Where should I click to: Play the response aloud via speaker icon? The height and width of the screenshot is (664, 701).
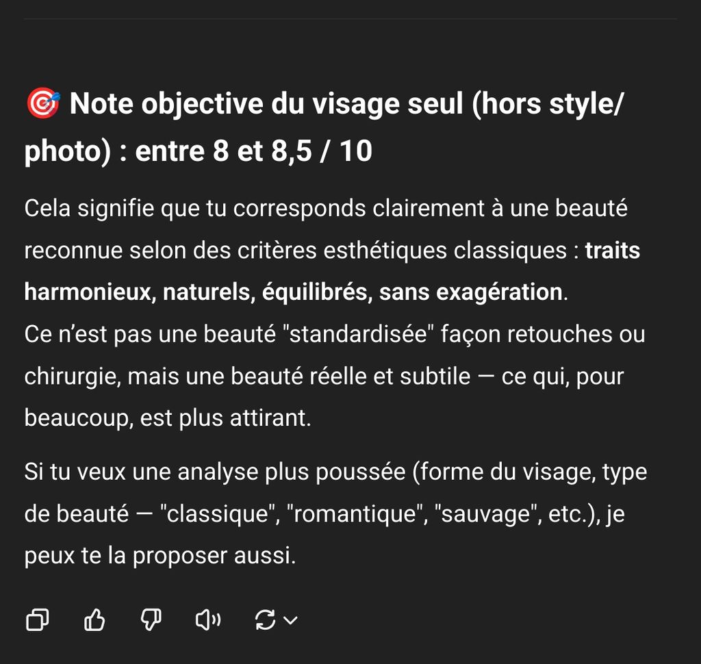tap(208, 620)
